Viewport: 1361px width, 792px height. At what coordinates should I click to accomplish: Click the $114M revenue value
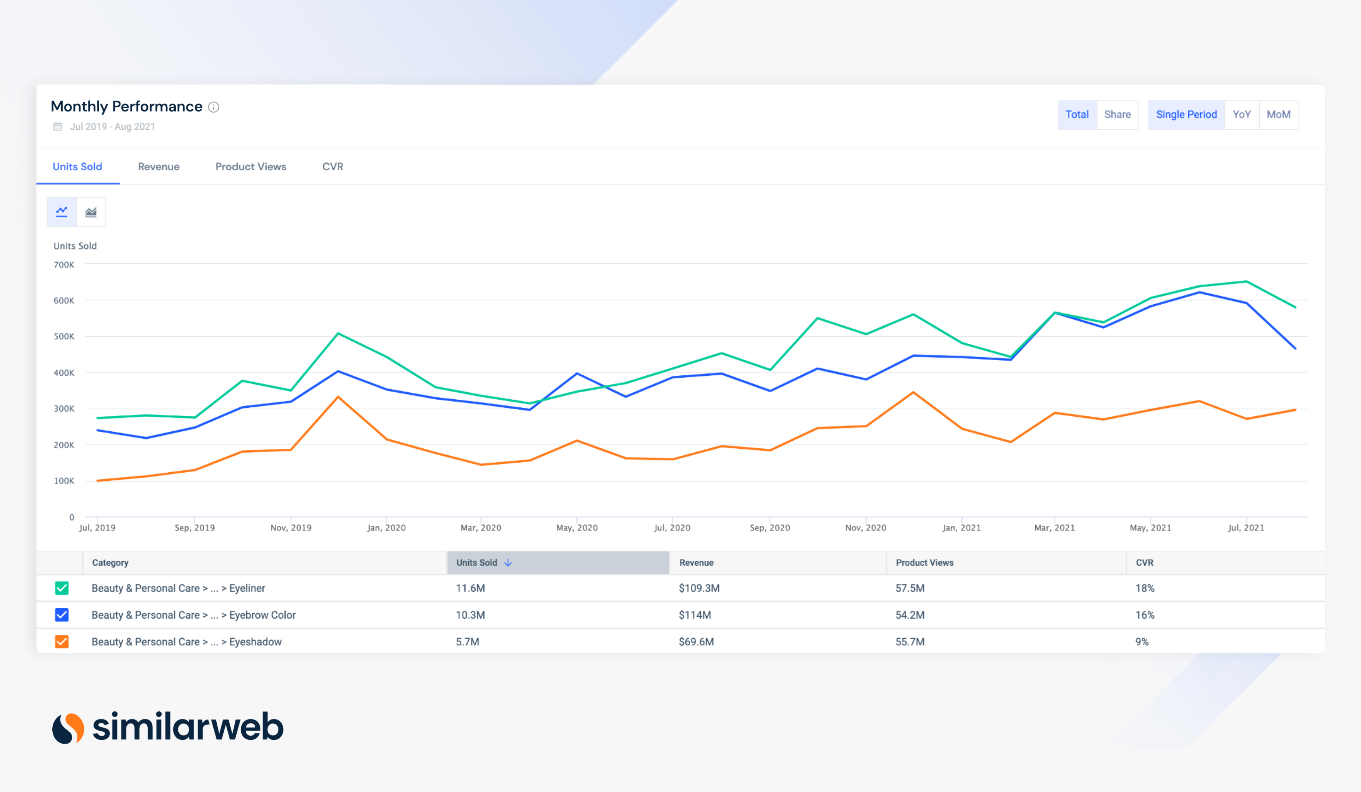click(x=695, y=615)
